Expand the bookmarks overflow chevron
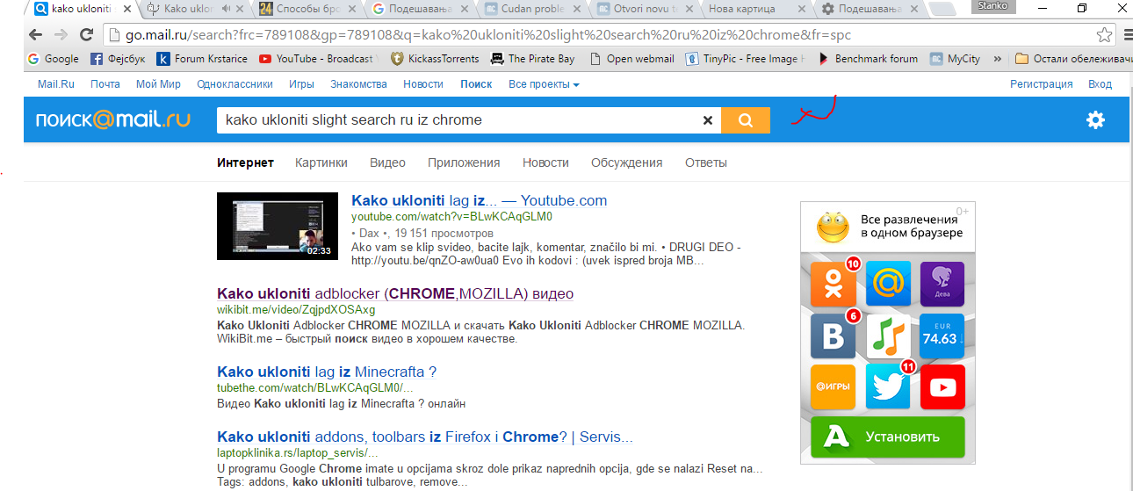 point(998,59)
